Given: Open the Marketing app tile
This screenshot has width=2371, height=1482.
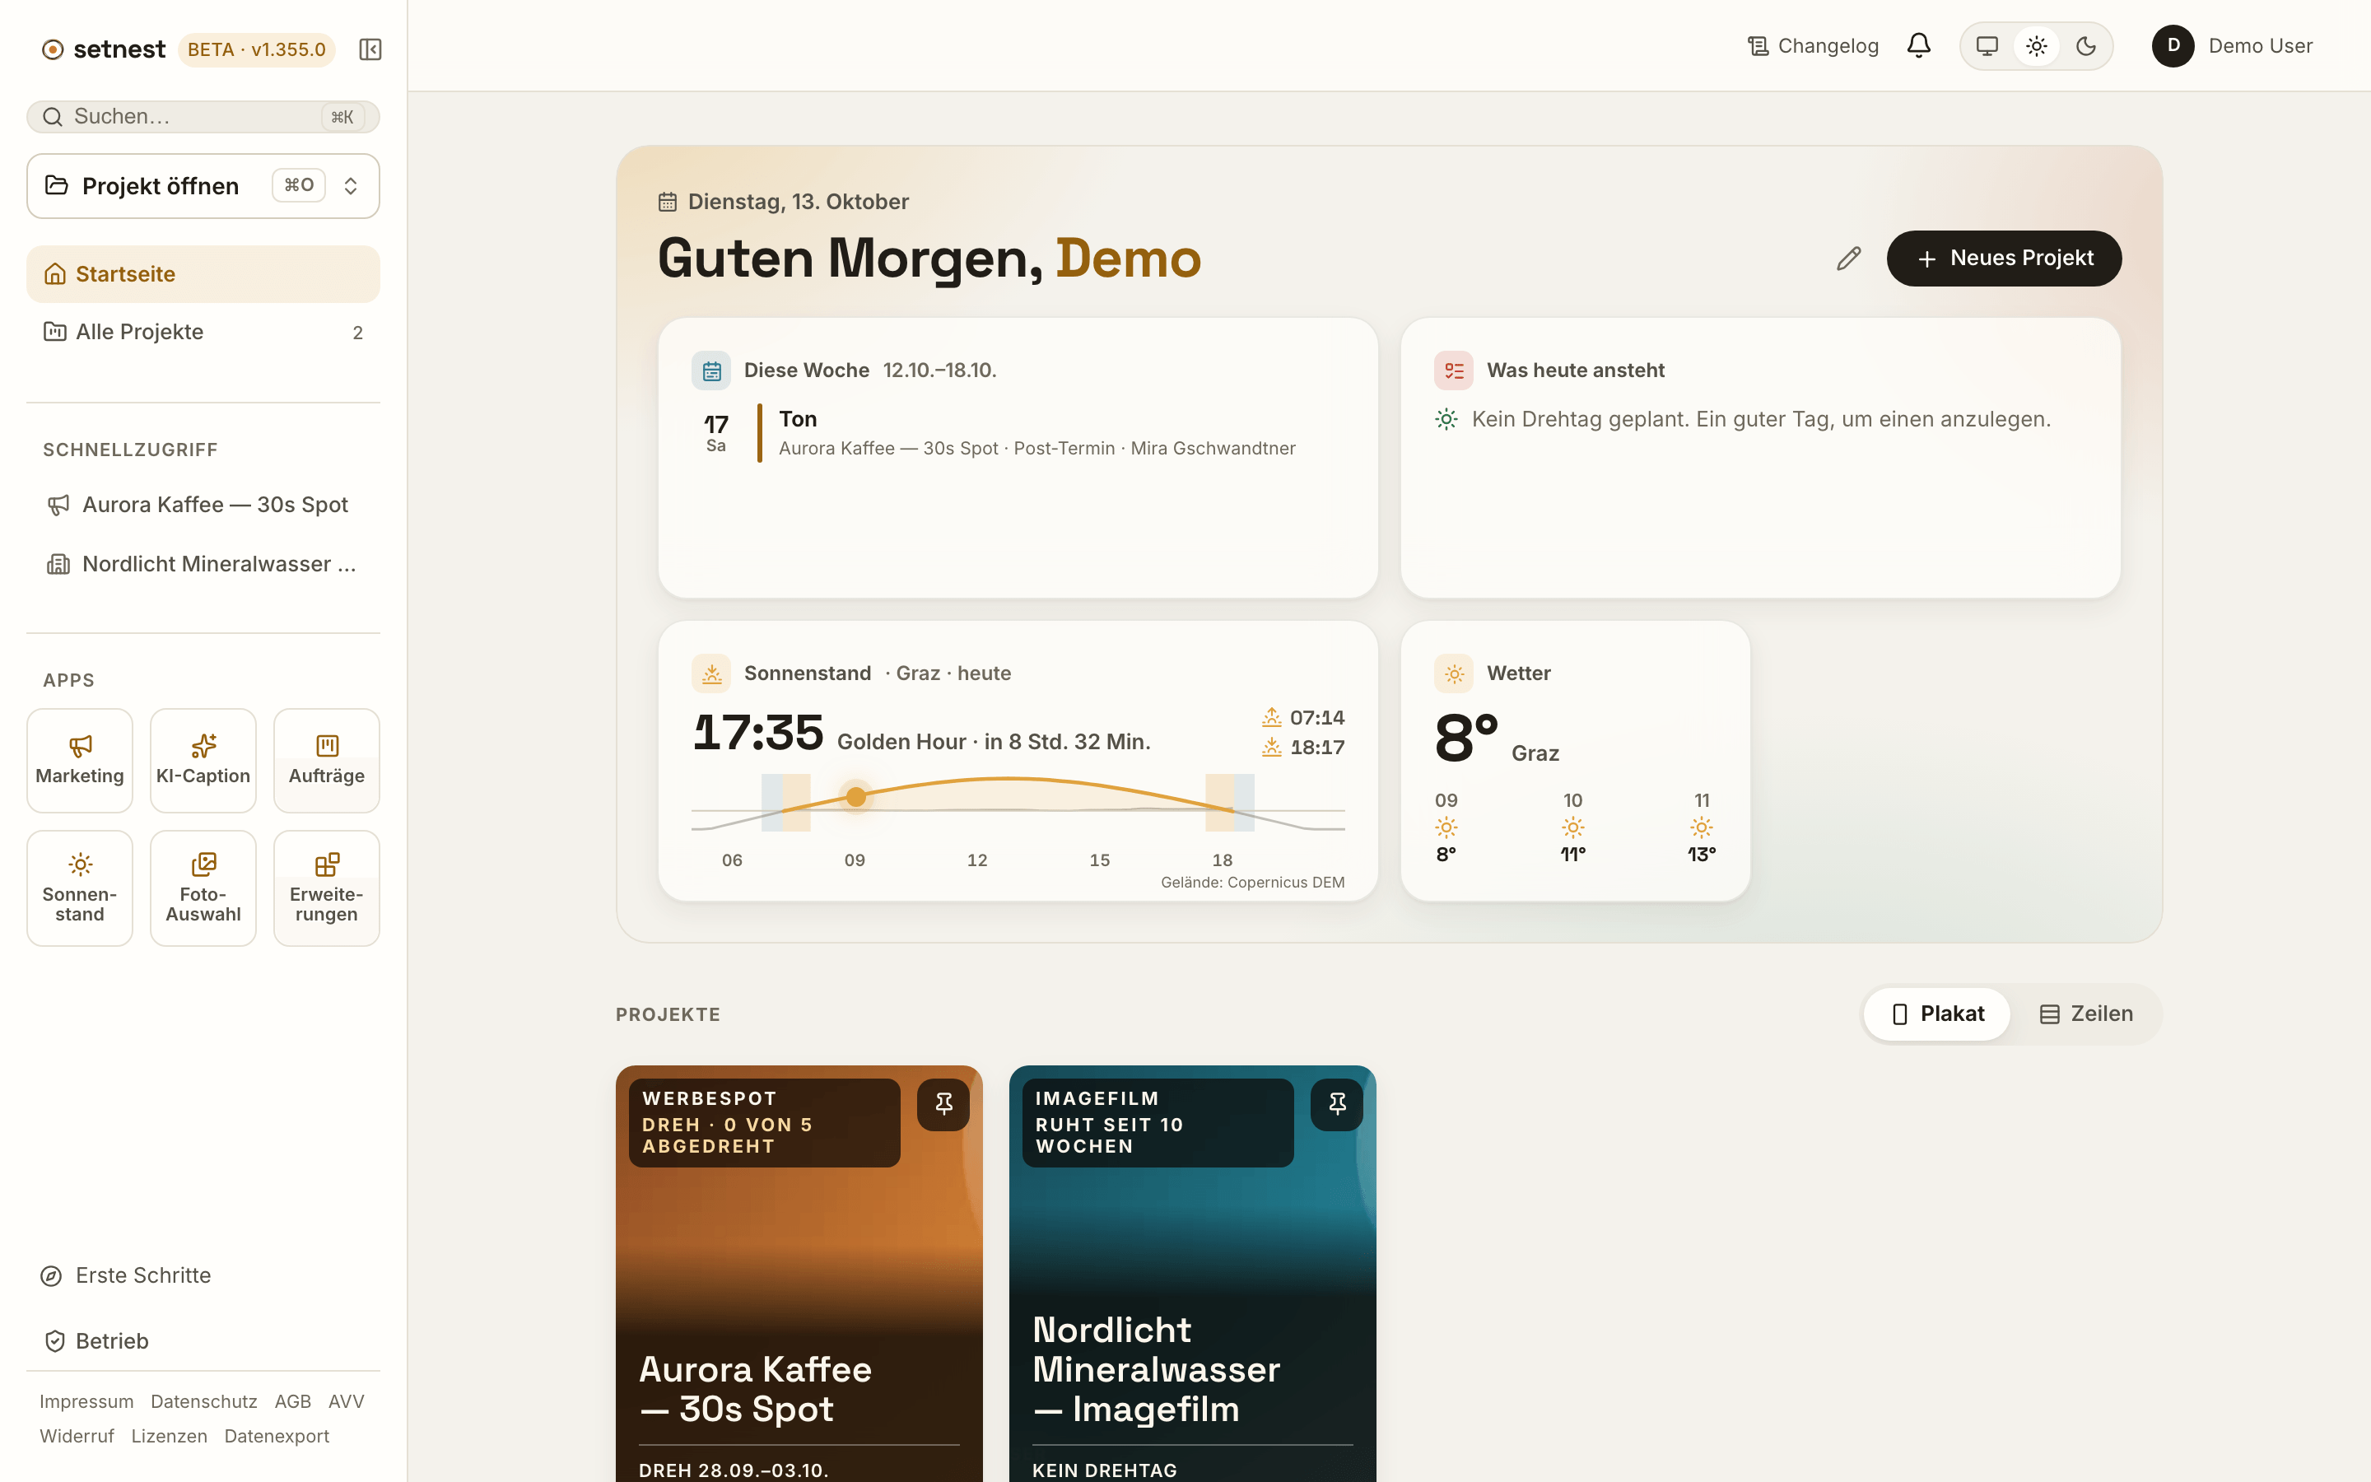Looking at the screenshot, I should [79, 761].
